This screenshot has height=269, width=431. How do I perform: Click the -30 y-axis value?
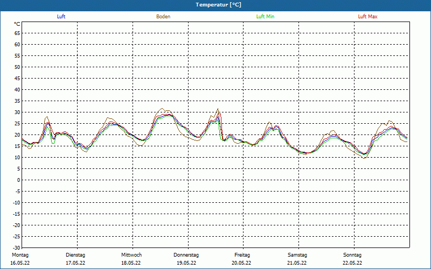(17, 247)
